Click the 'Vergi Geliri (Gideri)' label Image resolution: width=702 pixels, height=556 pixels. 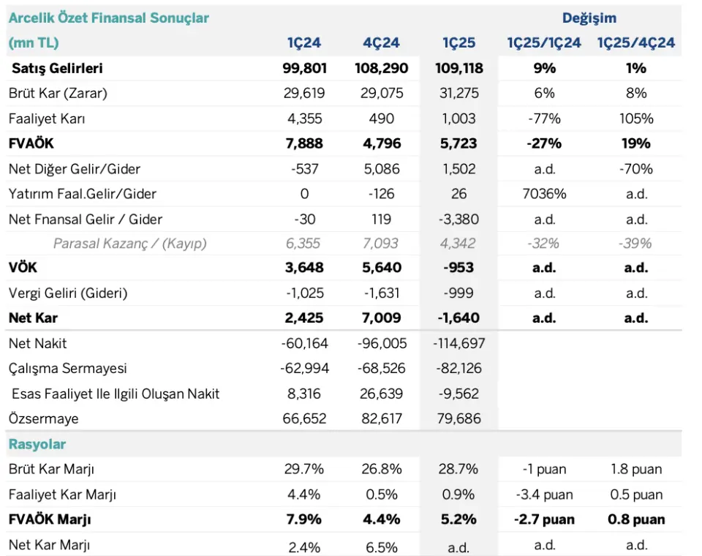coord(68,293)
